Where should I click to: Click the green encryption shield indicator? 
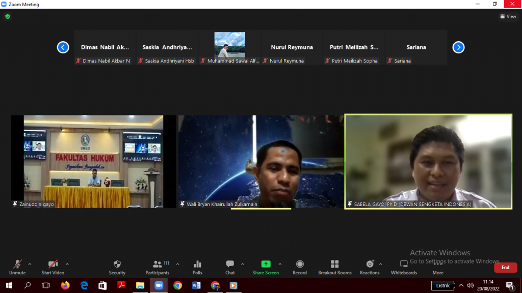pos(7,16)
